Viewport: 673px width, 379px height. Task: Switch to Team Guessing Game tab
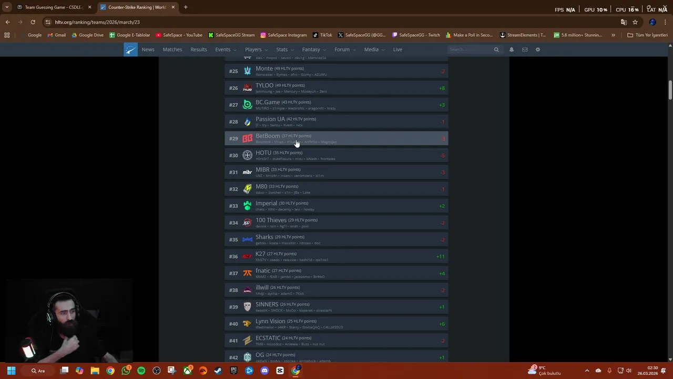pos(54,7)
